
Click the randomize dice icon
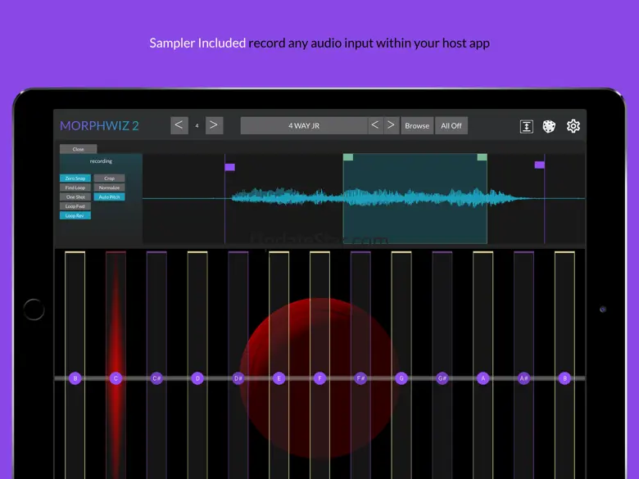(x=550, y=126)
